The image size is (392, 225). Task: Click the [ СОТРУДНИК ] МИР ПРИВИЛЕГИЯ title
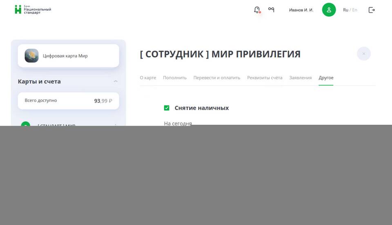[x=220, y=54]
